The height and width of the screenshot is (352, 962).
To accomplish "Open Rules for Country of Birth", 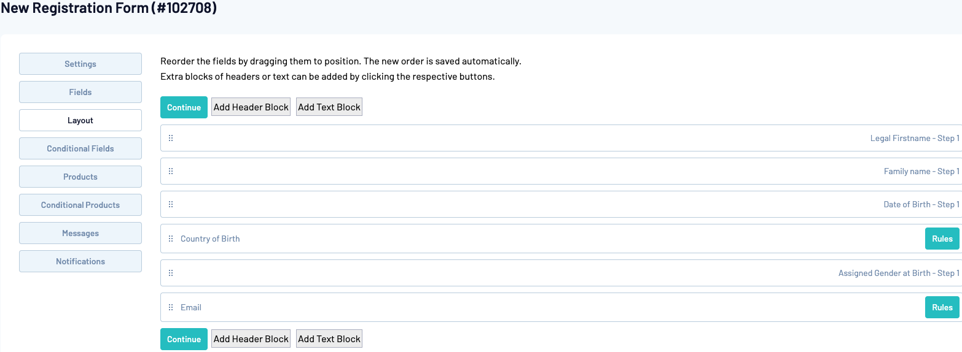I will 942,239.
